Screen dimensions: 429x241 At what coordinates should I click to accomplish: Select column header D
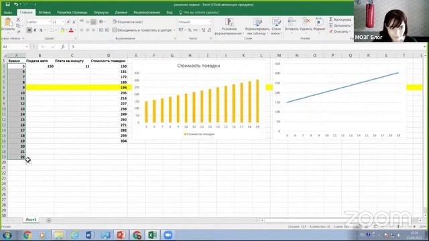(109, 56)
